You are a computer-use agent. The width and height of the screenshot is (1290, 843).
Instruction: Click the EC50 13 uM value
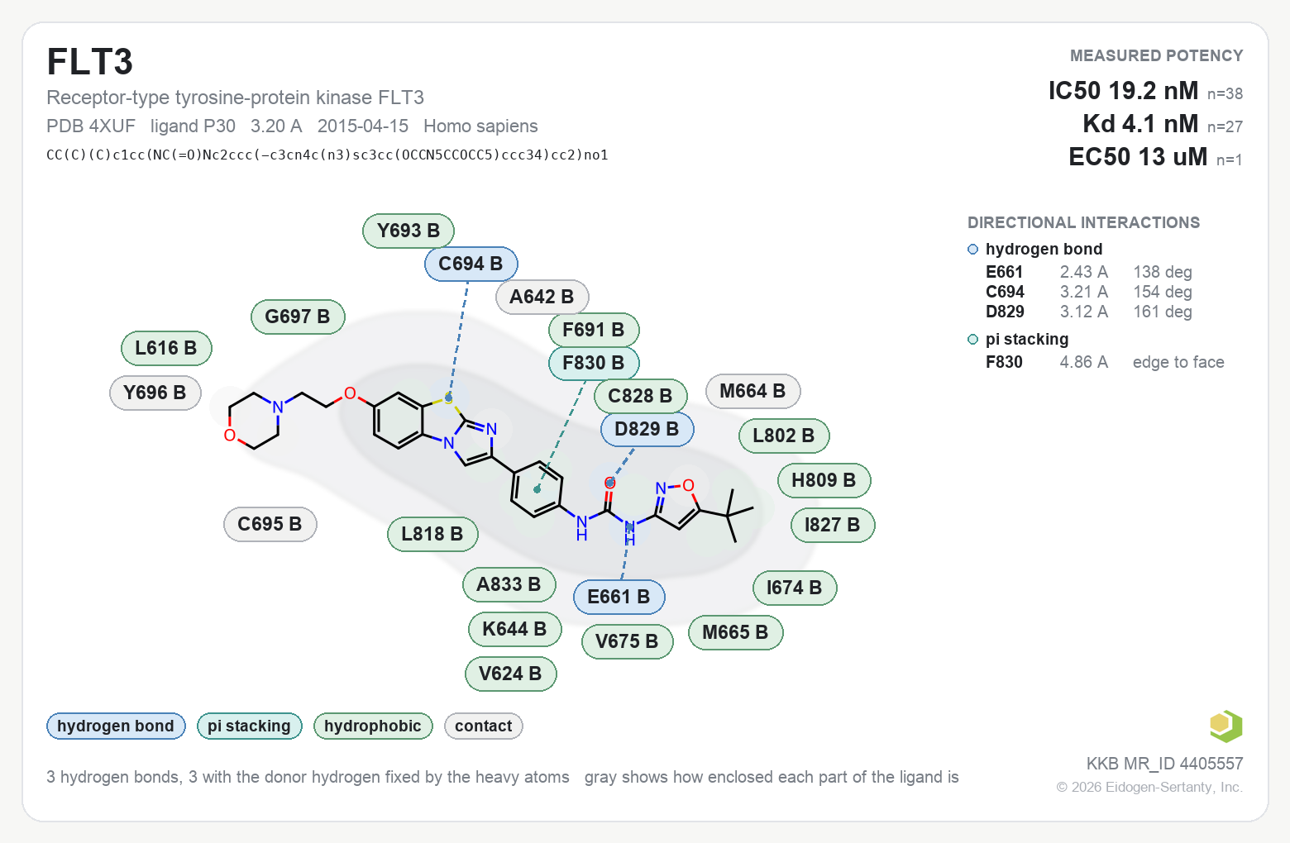1138,156
